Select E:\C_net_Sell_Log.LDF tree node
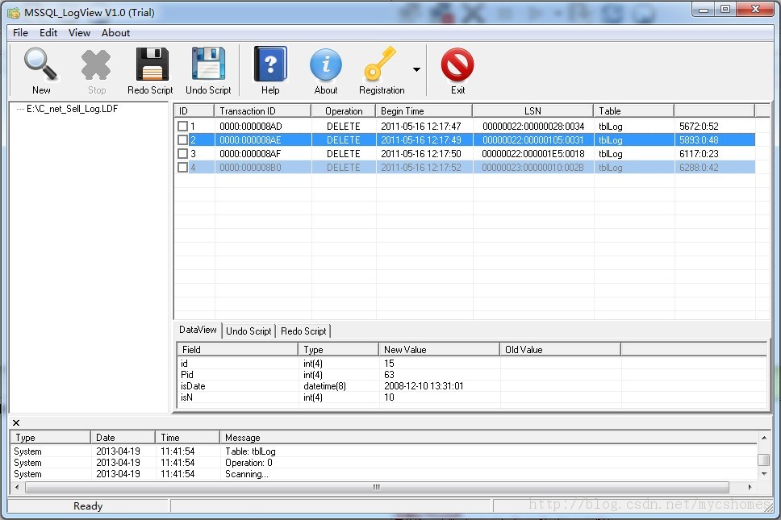 73,109
